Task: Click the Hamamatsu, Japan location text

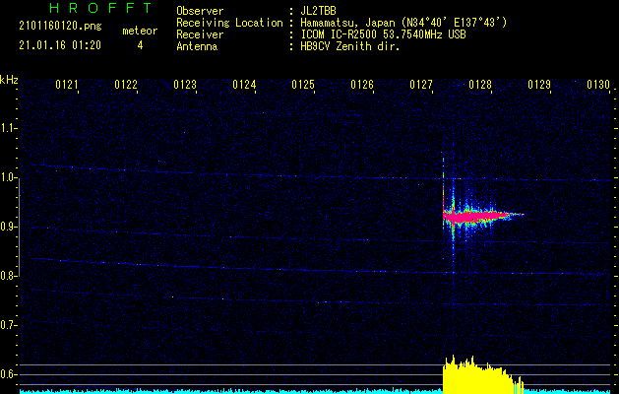Action: [x=403, y=23]
